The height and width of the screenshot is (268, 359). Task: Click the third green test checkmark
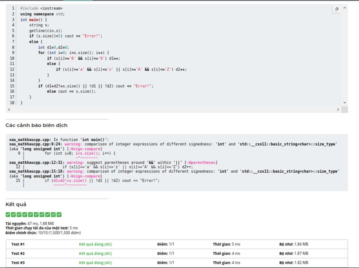(x=19, y=214)
